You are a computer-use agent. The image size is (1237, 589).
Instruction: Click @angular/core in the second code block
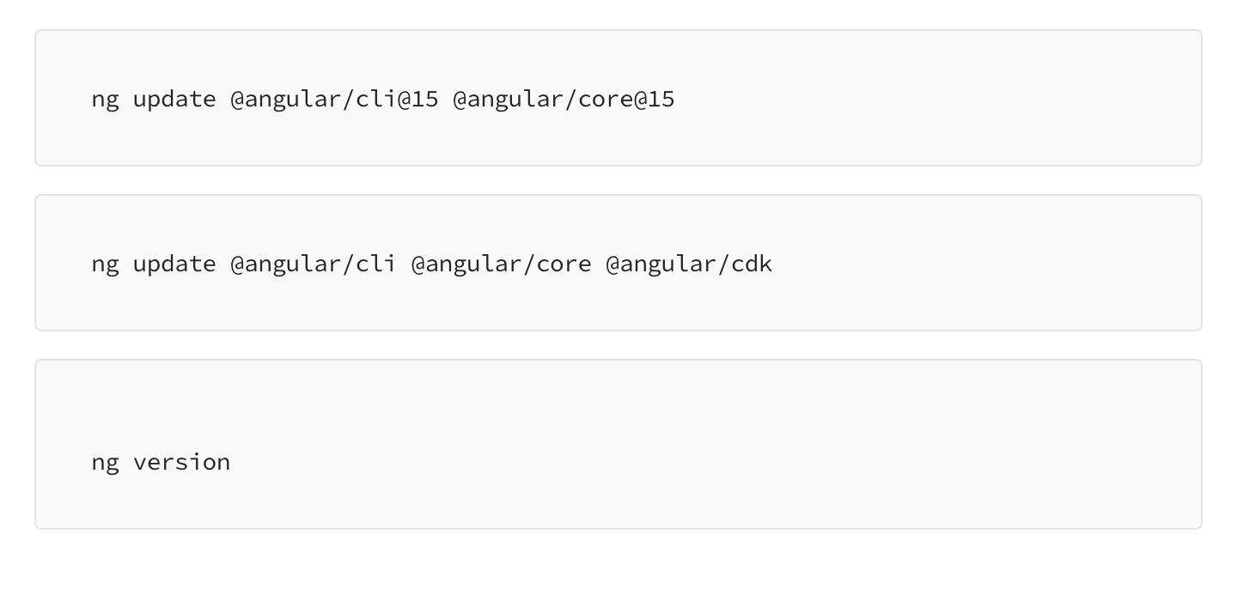(x=501, y=264)
